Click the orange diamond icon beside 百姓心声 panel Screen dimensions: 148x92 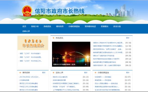(x=54, y=73)
